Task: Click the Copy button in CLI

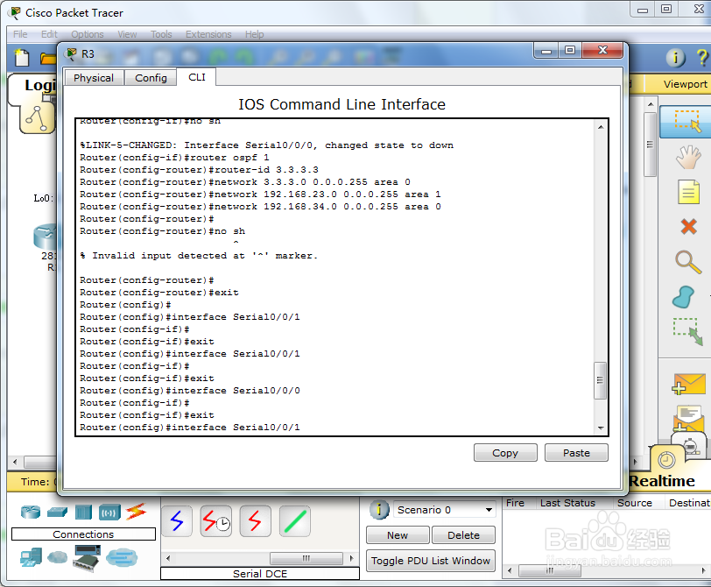Action: (505, 453)
